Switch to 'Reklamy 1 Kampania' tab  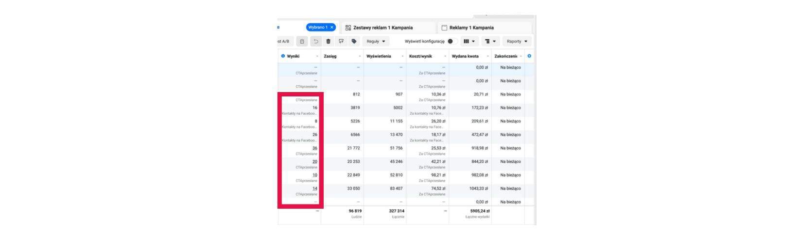[471, 28]
